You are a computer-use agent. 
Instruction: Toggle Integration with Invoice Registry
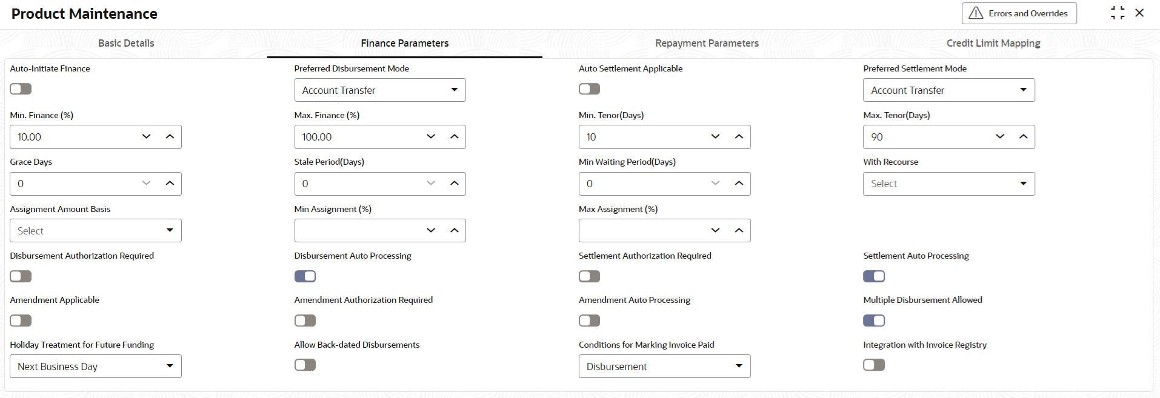coord(874,365)
